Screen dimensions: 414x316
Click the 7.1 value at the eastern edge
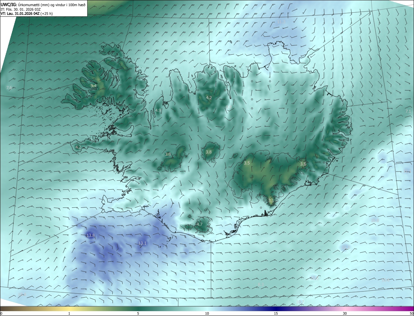[x=408, y=111]
